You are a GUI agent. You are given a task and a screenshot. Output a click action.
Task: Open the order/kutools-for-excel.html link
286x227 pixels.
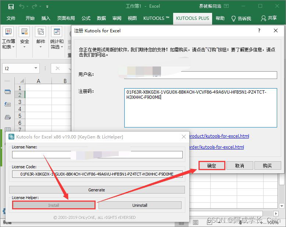coord(216,147)
